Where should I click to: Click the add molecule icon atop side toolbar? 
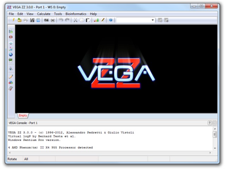(11, 31)
